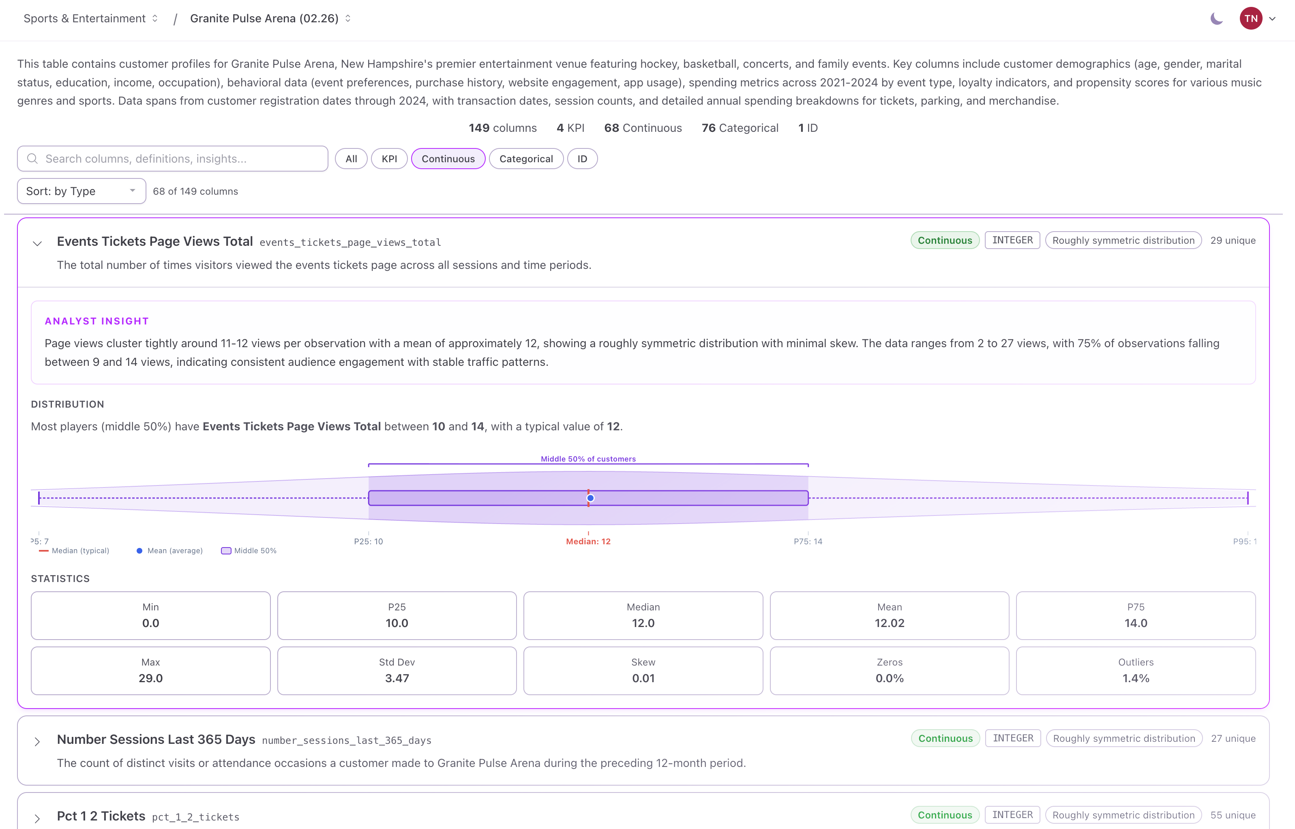Click the 149 columns summary count
Image resolution: width=1295 pixels, height=829 pixels.
[x=502, y=128]
